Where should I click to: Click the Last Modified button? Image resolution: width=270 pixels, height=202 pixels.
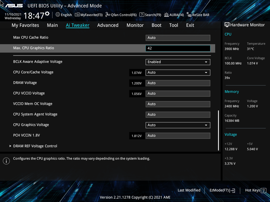(189, 190)
